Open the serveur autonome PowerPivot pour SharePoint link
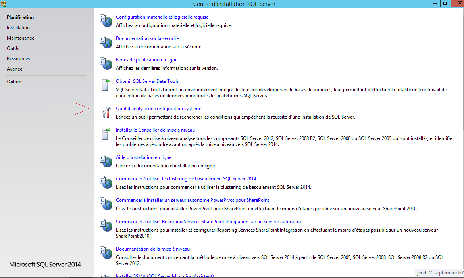464x278 pixels. [x=193, y=200]
